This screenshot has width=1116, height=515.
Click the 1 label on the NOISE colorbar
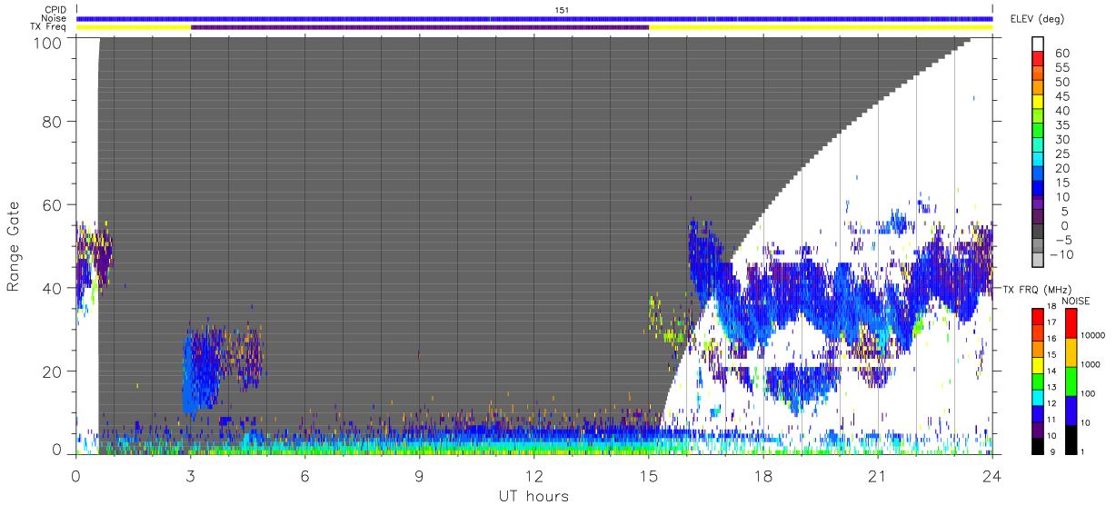tap(1084, 451)
